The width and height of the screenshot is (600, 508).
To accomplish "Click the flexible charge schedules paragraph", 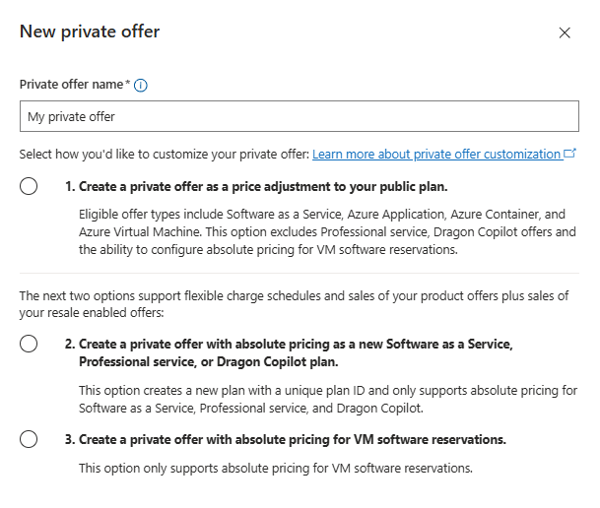I will 294,304.
